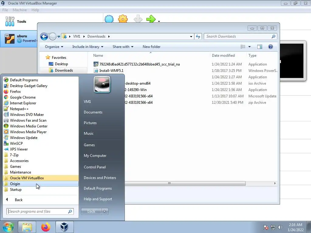Open the Machine menu in VirtualBox Manager

(x=20, y=10)
